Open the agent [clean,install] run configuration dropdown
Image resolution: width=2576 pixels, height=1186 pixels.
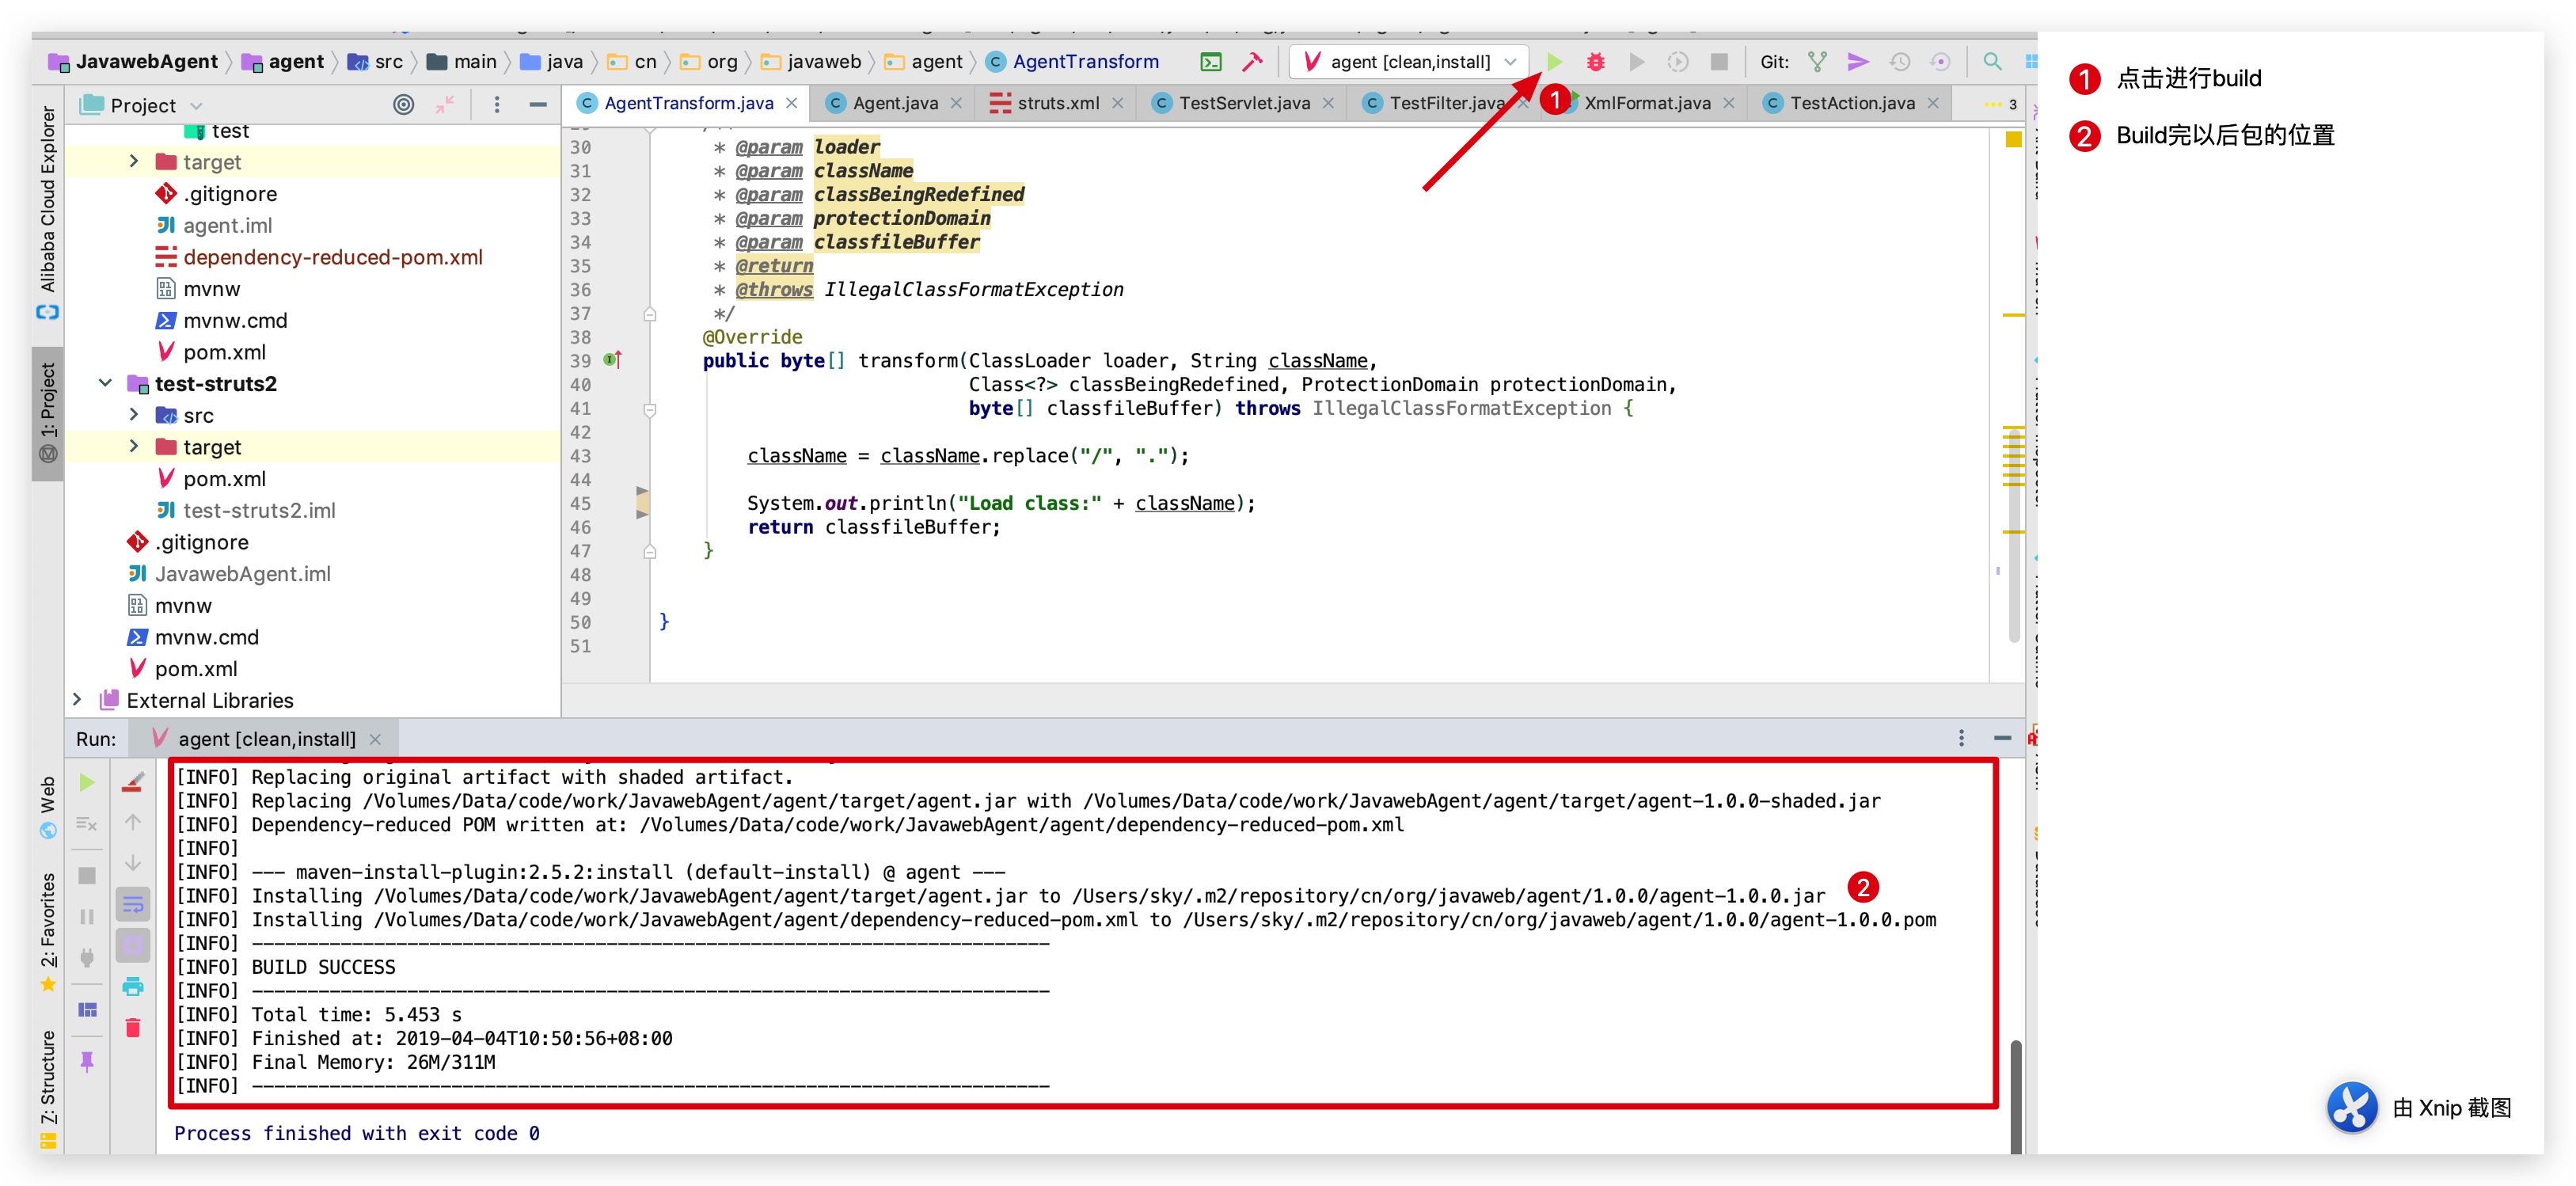[1409, 62]
